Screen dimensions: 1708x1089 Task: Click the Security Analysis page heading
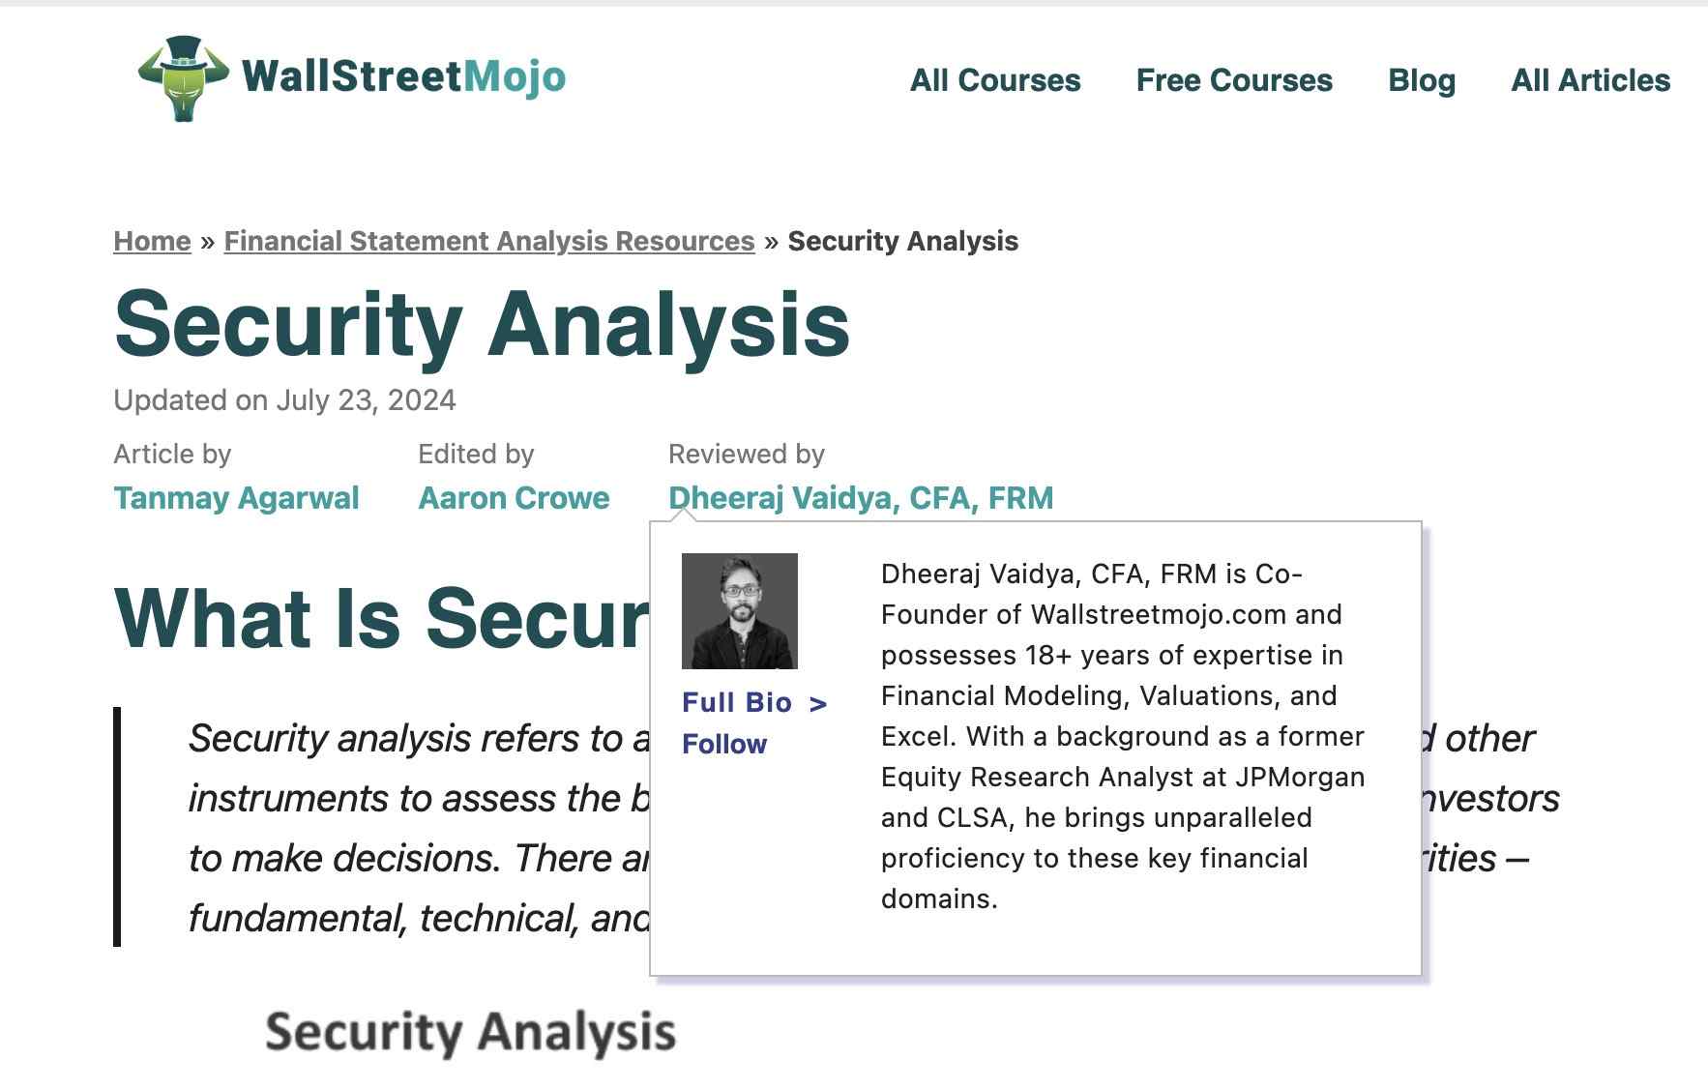click(x=482, y=324)
